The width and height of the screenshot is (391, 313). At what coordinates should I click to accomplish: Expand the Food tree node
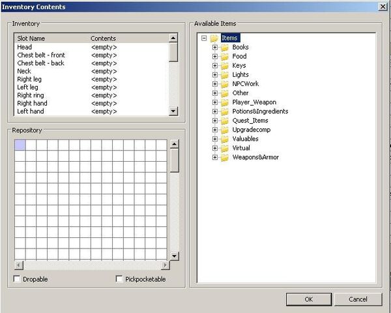[x=214, y=57]
